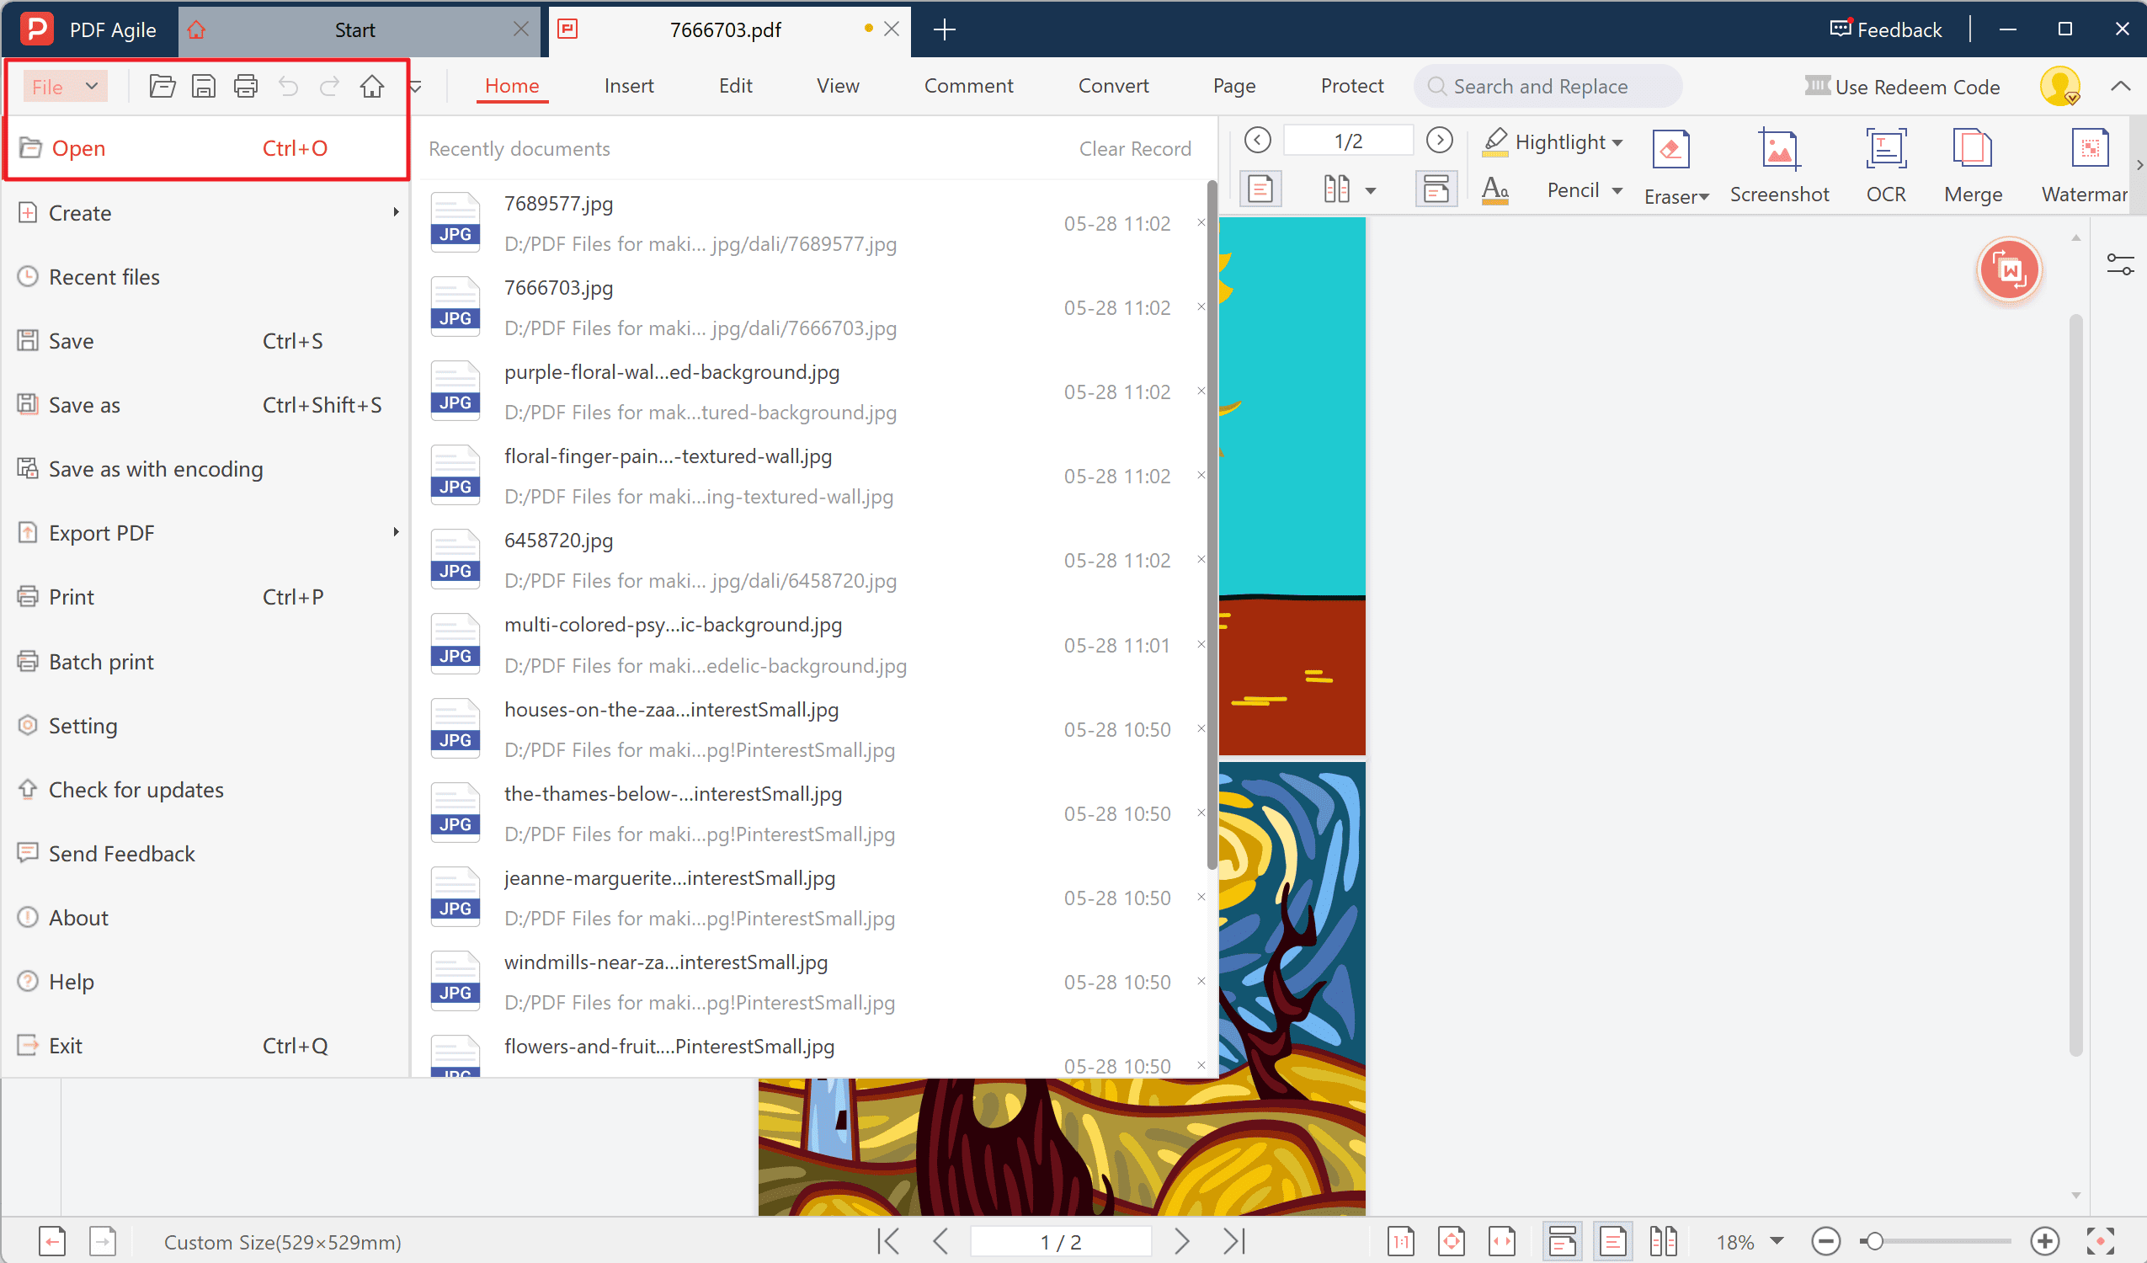Collapse the ribbon with the up chevron
2147x1263 pixels.
click(2120, 86)
